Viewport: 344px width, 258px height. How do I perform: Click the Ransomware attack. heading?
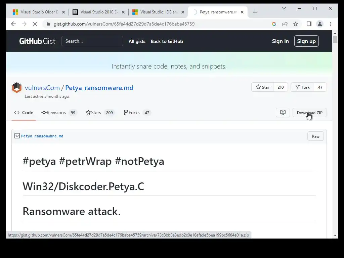pyautogui.click(x=72, y=211)
